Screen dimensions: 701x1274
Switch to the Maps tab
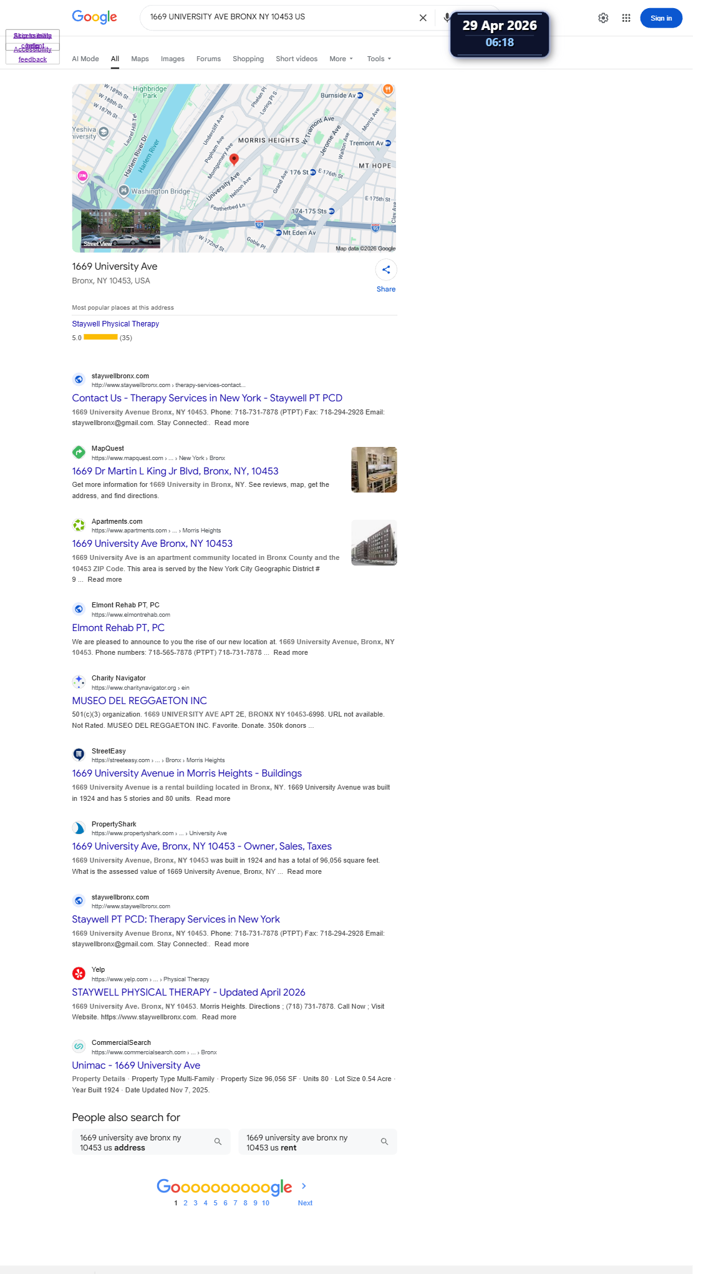[140, 59]
